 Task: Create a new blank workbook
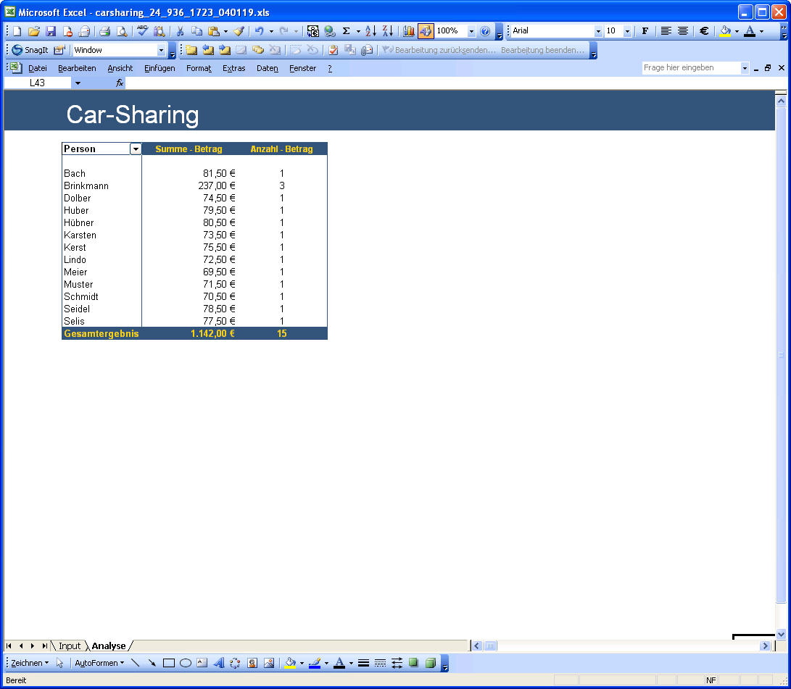coord(17,31)
